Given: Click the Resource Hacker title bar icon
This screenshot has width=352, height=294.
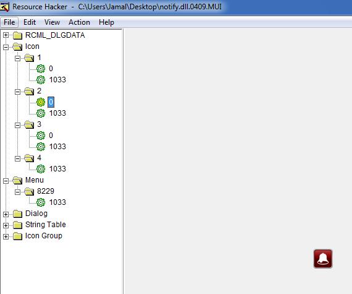Looking at the screenshot, I should point(4,6).
